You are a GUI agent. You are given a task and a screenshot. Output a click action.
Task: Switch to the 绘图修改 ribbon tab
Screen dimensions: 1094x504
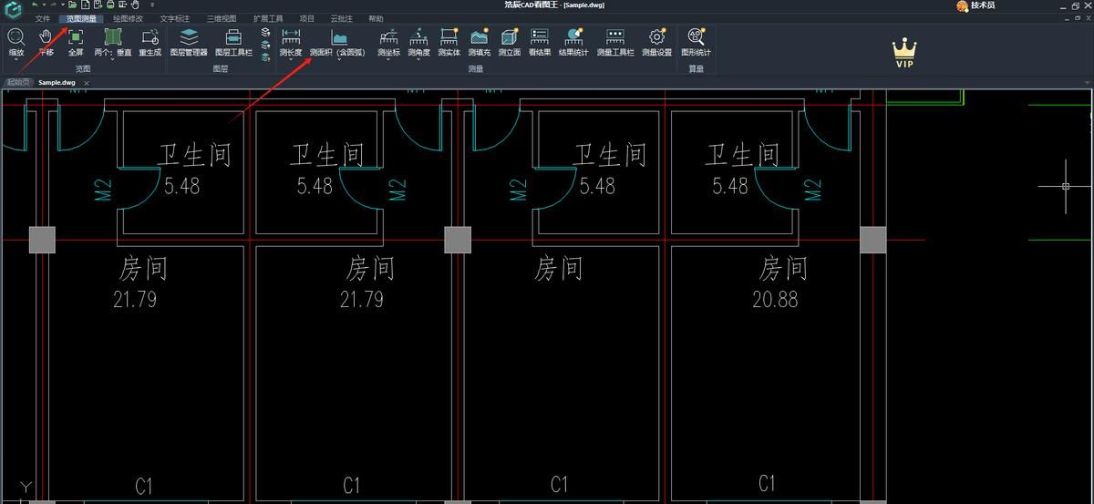(x=128, y=18)
